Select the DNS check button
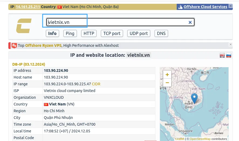239x141 pixels. [161, 33]
